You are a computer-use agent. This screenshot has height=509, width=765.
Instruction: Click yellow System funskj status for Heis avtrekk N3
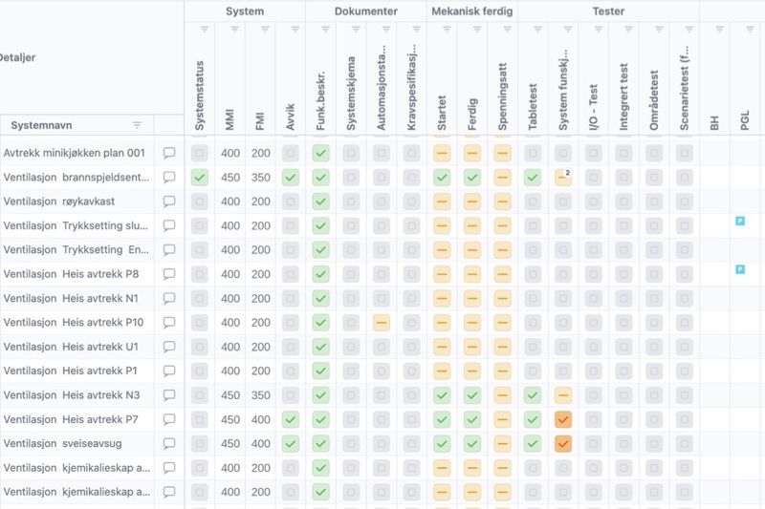(563, 395)
